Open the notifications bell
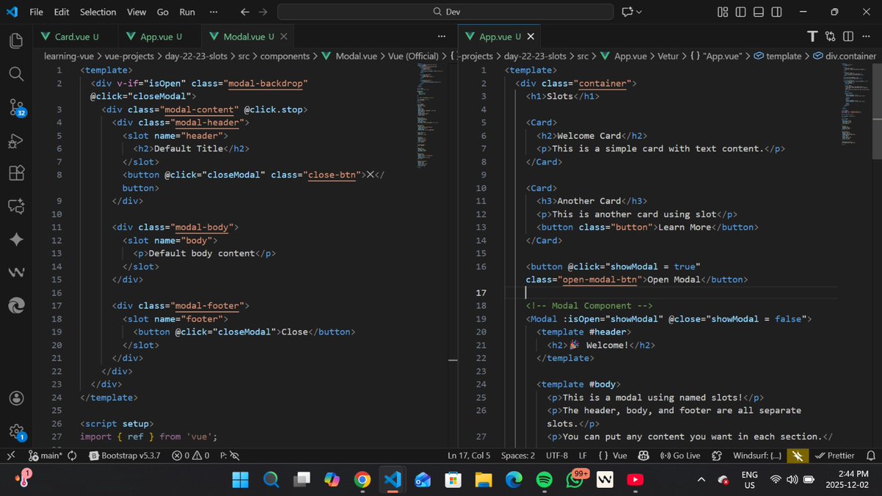This screenshot has width=882, height=496. 871,456
